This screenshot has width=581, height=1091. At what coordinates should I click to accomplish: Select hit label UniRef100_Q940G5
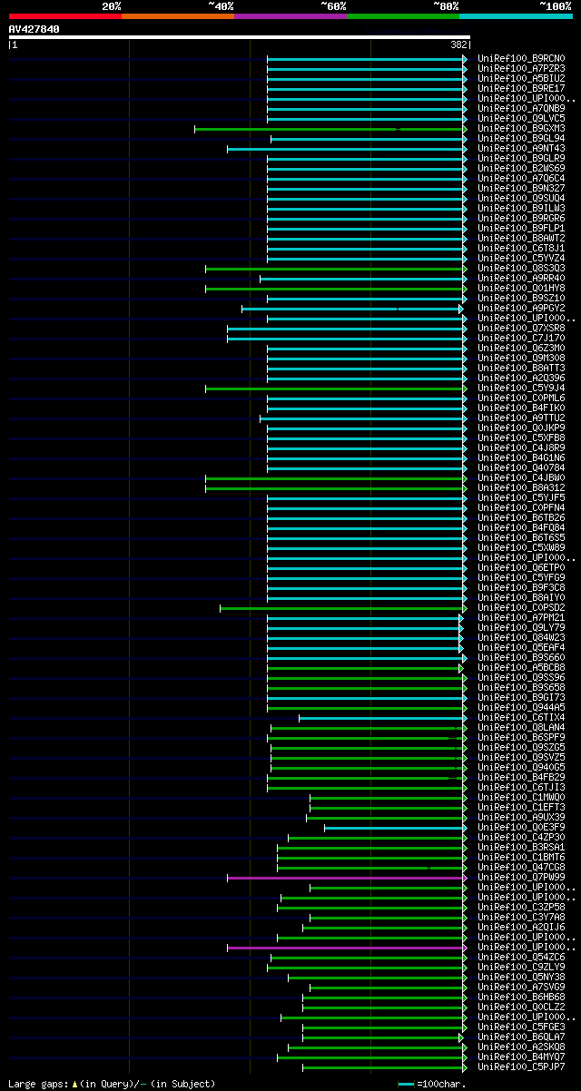click(522, 768)
